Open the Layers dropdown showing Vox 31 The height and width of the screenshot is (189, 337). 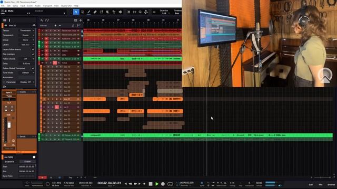pos(26,45)
